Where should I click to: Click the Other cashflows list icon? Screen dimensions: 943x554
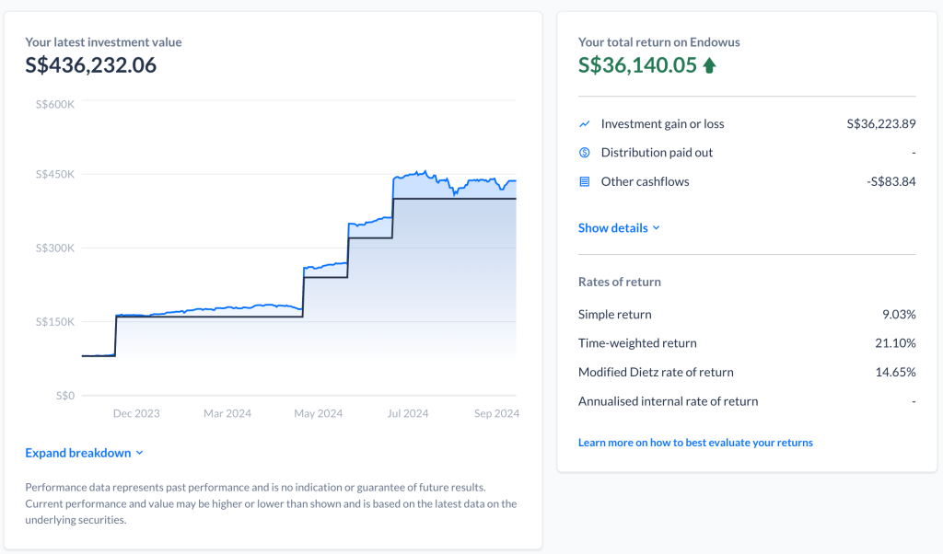[x=584, y=182]
